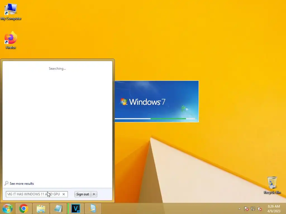Expand the arrow next to Sign out

94,194
